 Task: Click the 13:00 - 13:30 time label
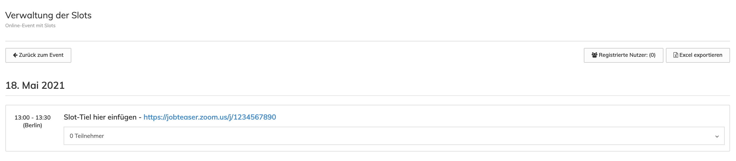(x=33, y=117)
